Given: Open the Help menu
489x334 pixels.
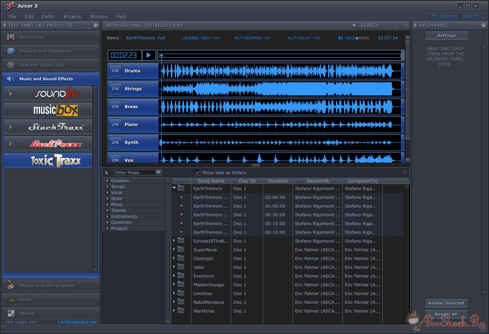Looking at the screenshot, I should 121,17.
